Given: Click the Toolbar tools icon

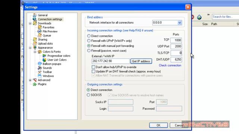Looking at the screenshot, I should (40, 72).
